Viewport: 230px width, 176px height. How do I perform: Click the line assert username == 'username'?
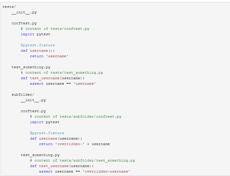63,84
